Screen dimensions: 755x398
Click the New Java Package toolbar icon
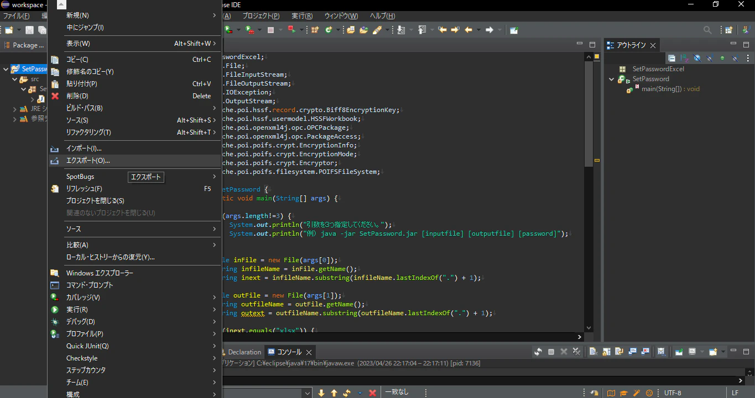tap(315, 30)
